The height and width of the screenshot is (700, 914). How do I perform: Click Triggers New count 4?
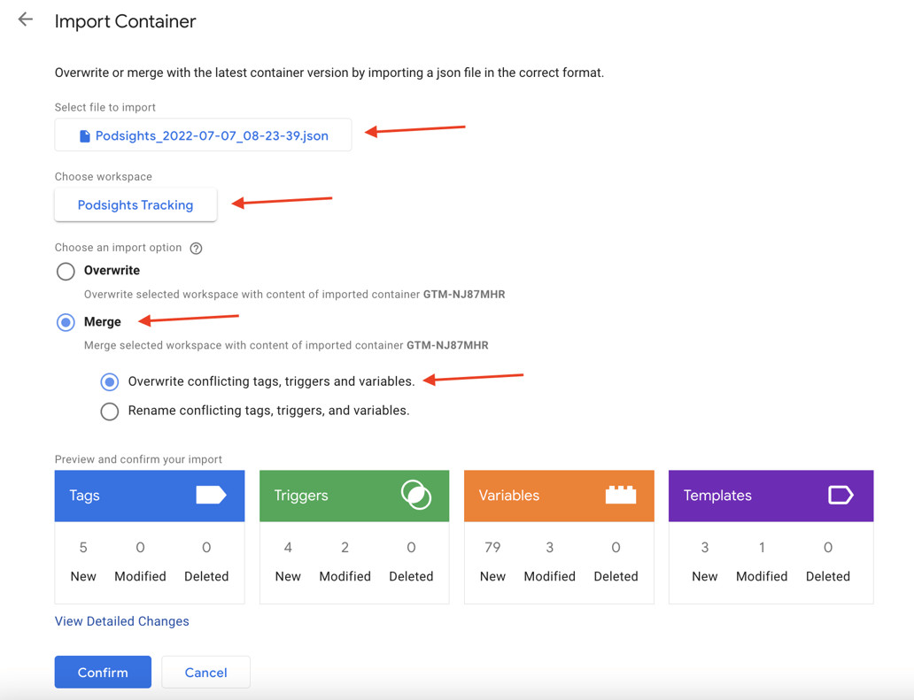pyautogui.click(x=288, y=548)
